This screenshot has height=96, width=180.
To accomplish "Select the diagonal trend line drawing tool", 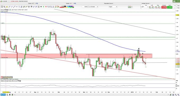I will coord(14,7).
